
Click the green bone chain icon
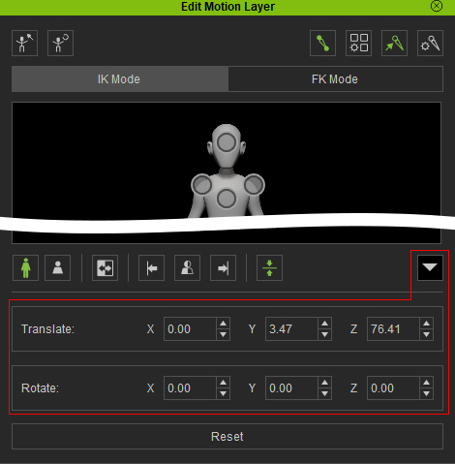322,43
